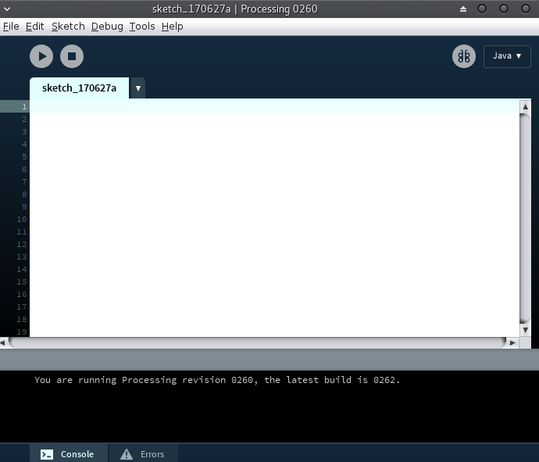Click the Console terminal icon
The image size is (539, 462).
(x=47, y=454)
